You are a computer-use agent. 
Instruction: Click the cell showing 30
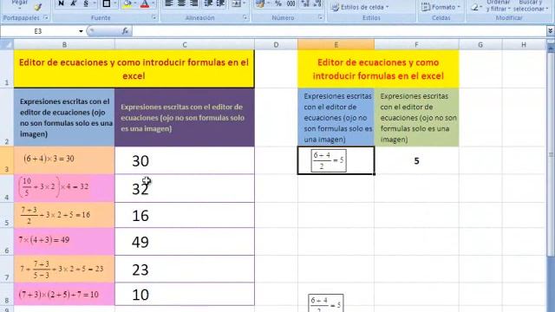click(x=185, y=160)
